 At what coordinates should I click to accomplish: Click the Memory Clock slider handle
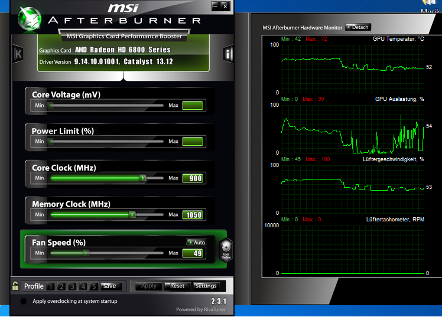(132, 214)
